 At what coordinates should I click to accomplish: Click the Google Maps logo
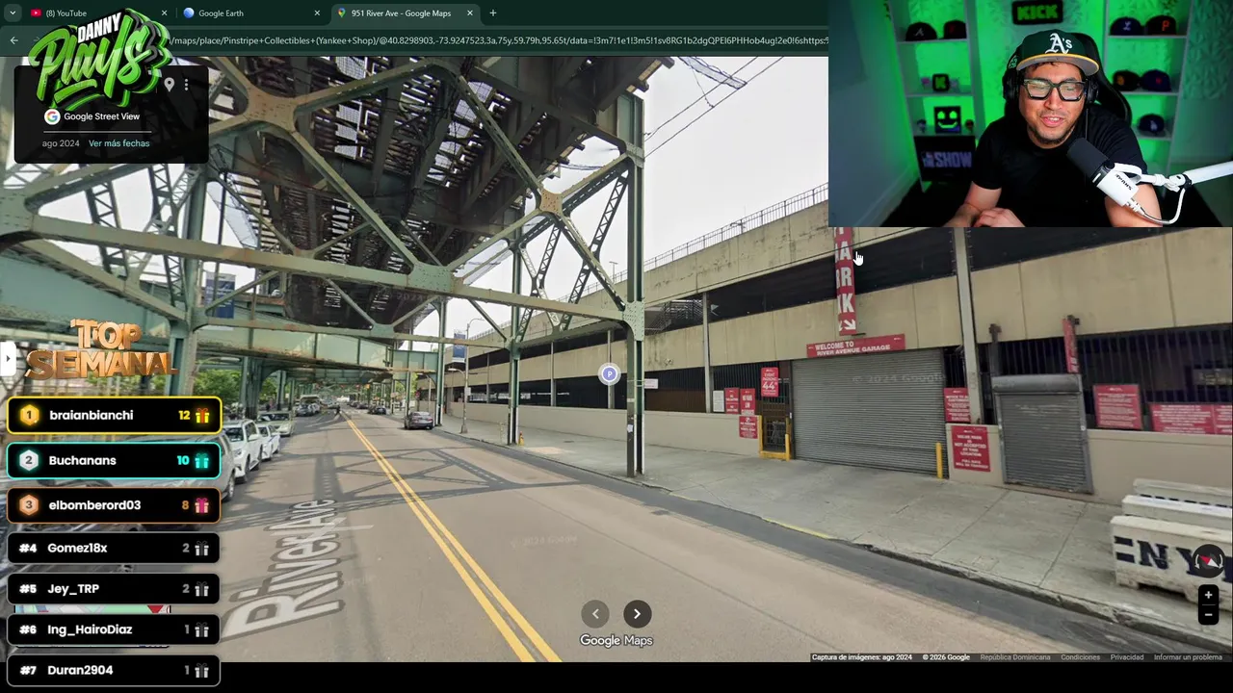(x=616, y=641)
